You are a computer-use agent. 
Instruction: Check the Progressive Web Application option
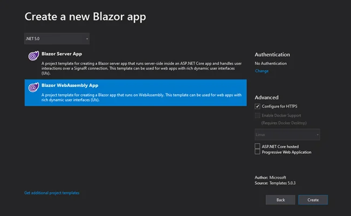[258, 152]
